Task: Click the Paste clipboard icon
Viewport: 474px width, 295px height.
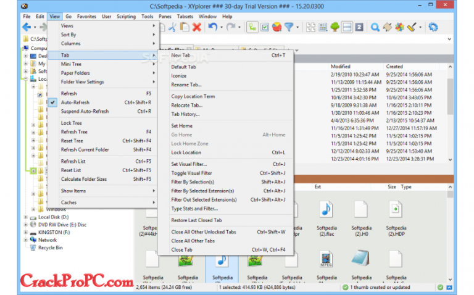Action: click(185, 27)
